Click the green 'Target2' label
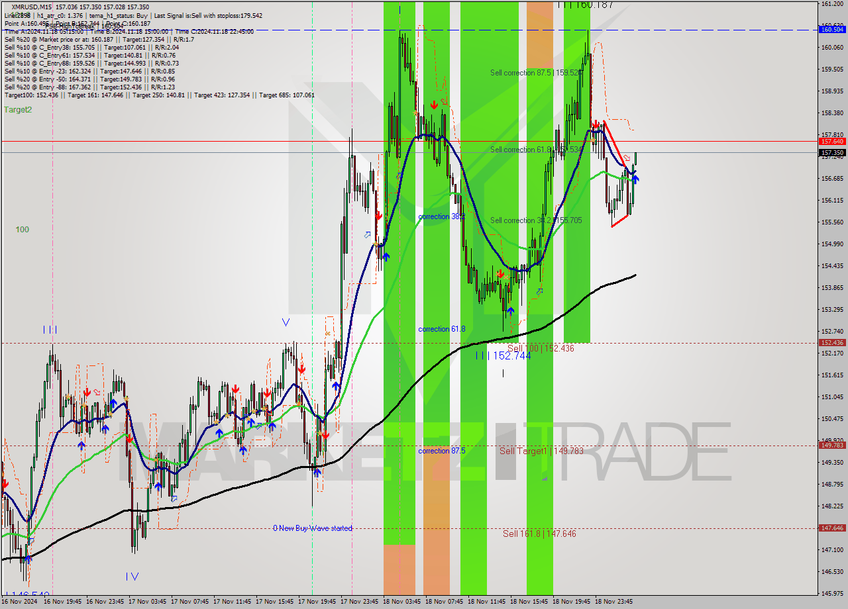The width and height of the screenshot is (848, 609). coord(18,110)
